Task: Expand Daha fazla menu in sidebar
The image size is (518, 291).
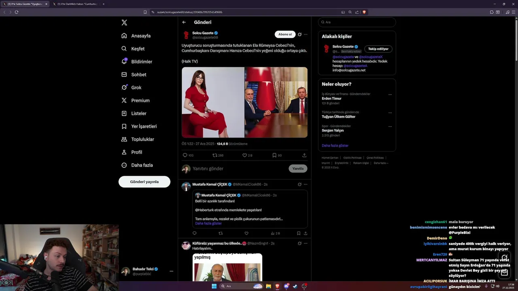Action: click(x=137, y=165)
